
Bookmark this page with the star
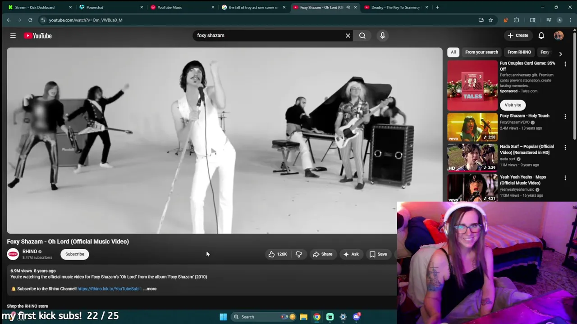click(491, 20)
